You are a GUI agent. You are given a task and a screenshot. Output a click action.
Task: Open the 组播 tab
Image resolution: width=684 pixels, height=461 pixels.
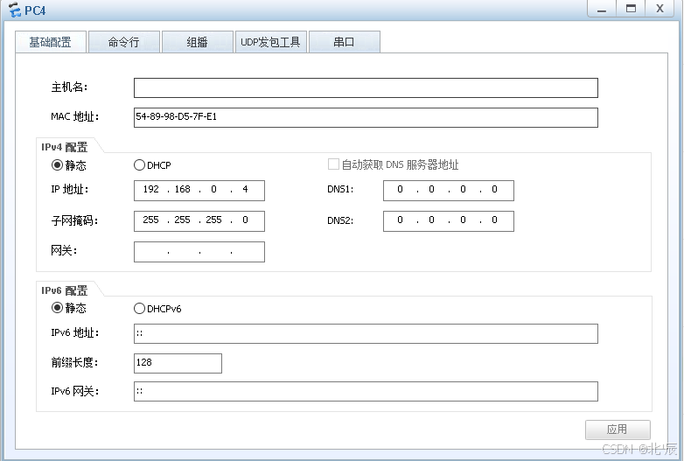(197, 42)
